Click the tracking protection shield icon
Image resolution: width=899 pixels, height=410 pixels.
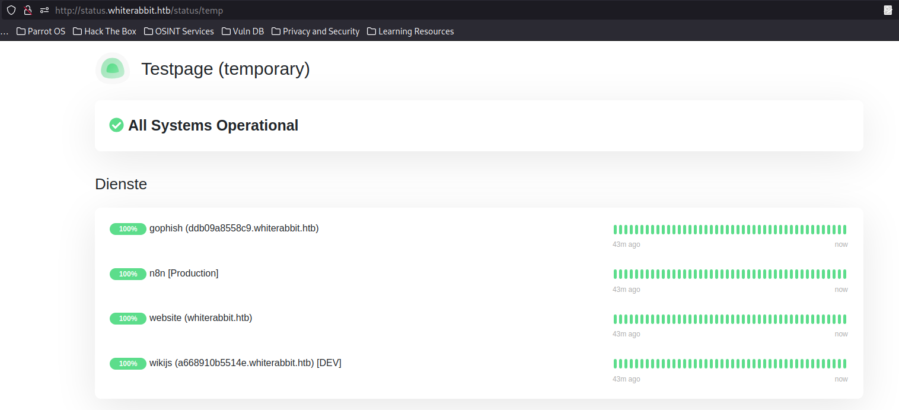pyautogui.click(x=11, y=10)
